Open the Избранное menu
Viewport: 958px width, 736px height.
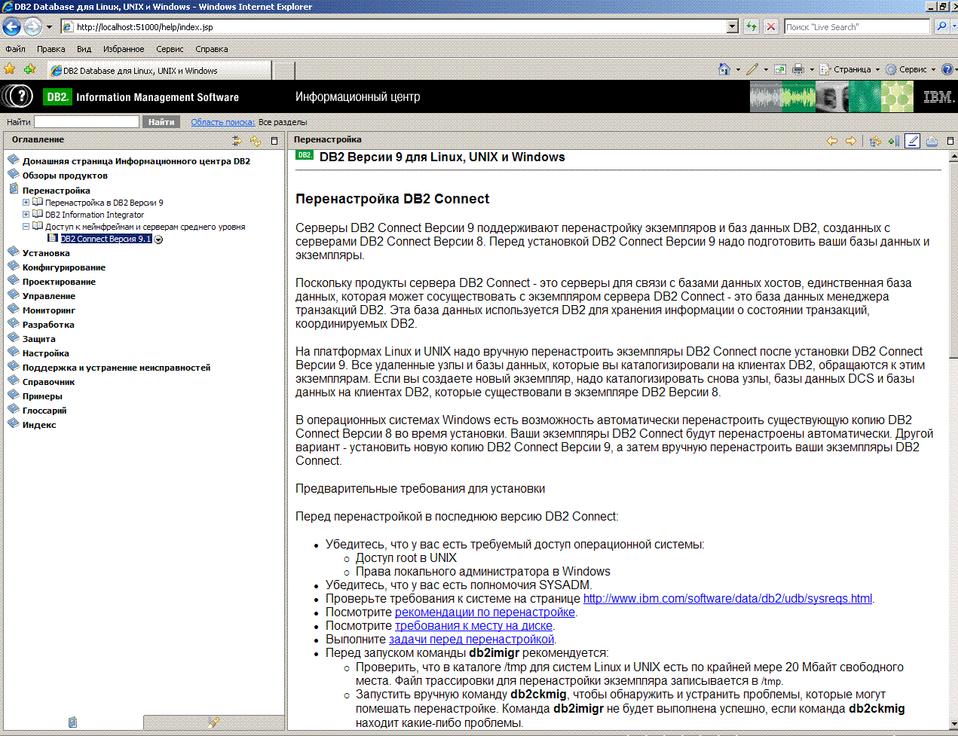pyautogui.click(x=124, y=49)
